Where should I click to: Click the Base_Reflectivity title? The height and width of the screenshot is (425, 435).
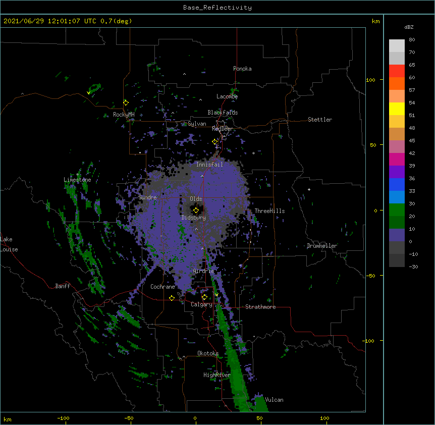(x=217, y=8)
